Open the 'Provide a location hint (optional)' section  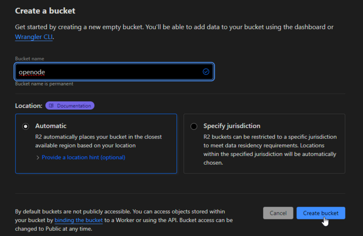click(83, 158)
